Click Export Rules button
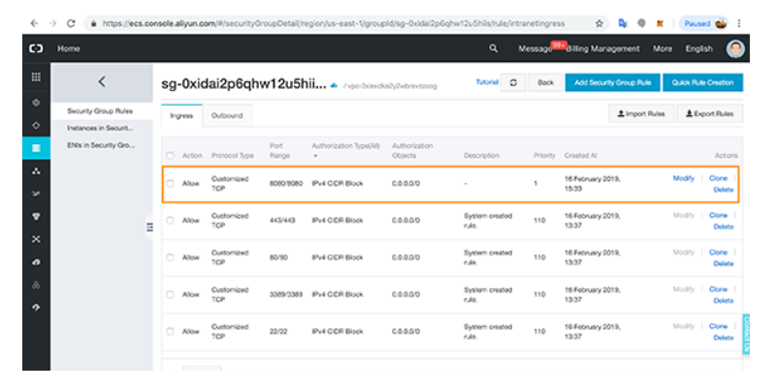 pos(709,114)
